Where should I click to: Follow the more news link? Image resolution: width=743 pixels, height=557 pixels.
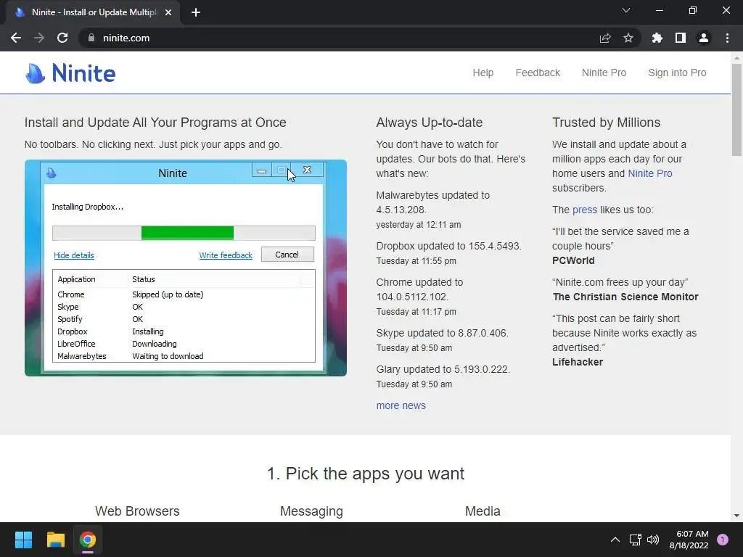point(401,405)
